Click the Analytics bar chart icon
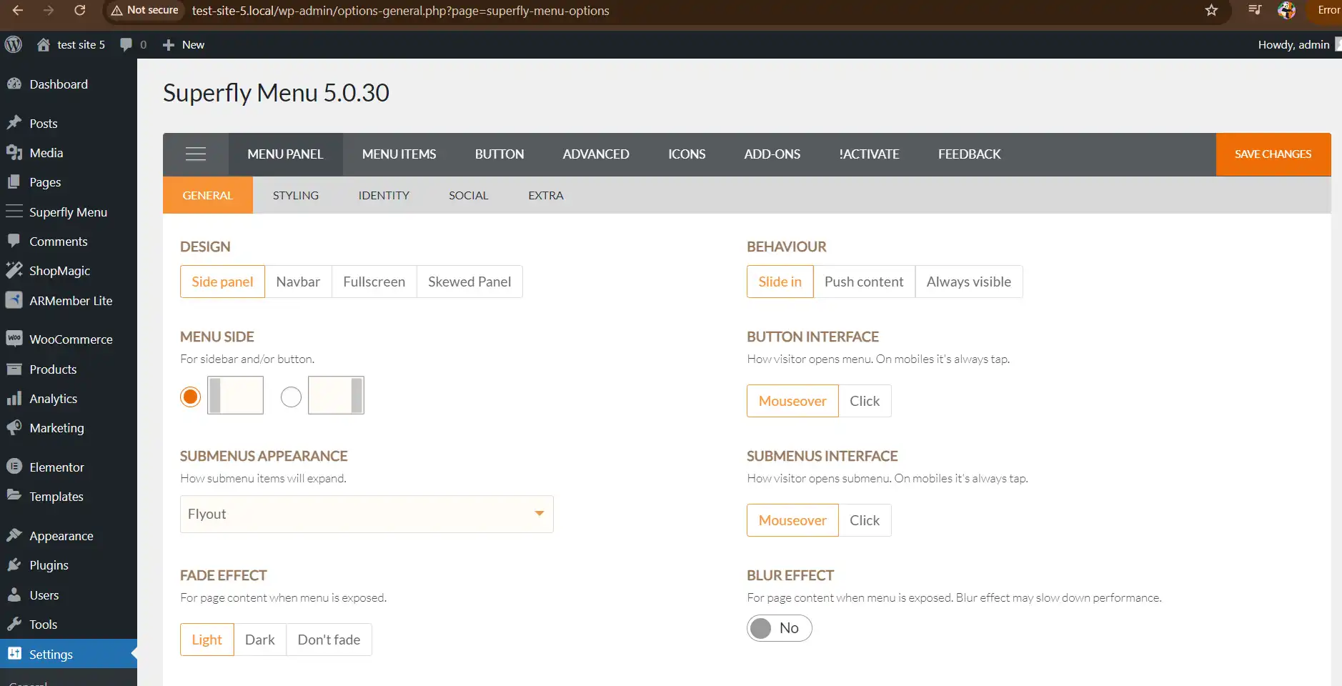 tap(14, 398)
